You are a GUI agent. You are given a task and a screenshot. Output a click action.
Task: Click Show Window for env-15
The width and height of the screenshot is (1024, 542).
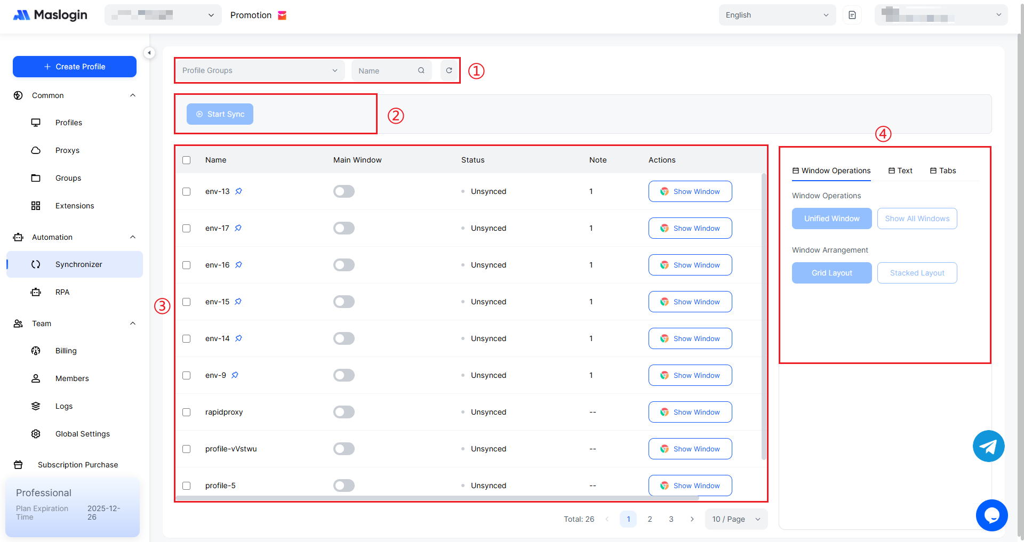click(x=690, y=302)
